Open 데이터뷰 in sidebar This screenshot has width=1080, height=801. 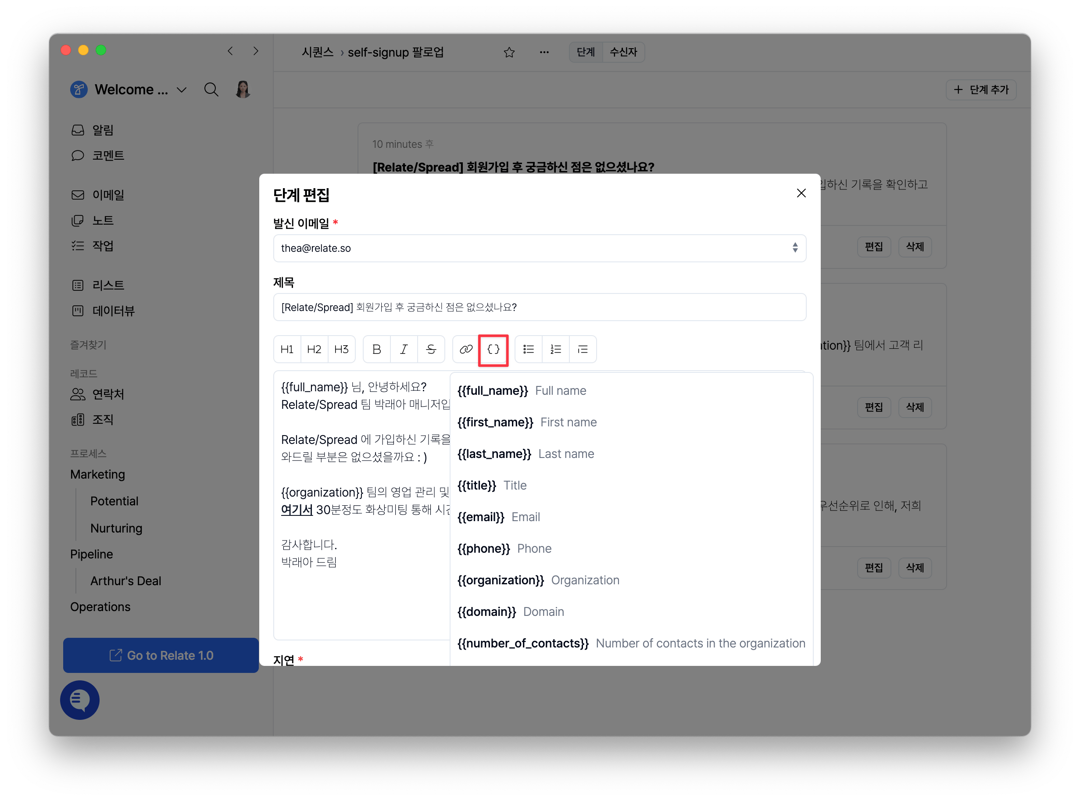pos(103,311)
